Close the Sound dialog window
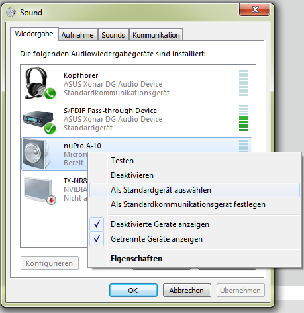304x313 pixels. pos(254,9)
